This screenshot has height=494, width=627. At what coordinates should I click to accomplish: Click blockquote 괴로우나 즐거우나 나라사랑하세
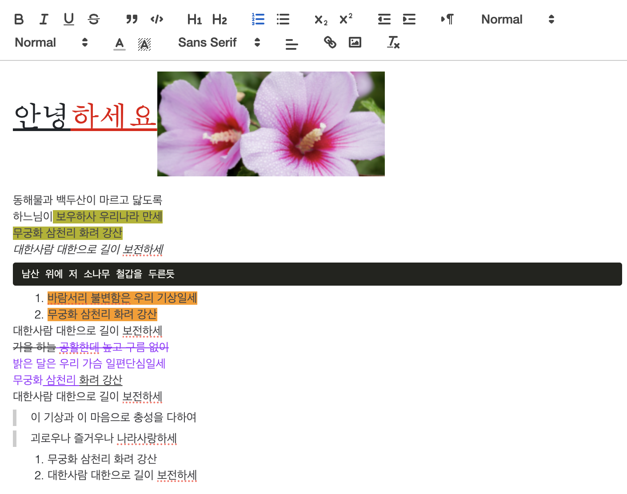pos(104,438)
